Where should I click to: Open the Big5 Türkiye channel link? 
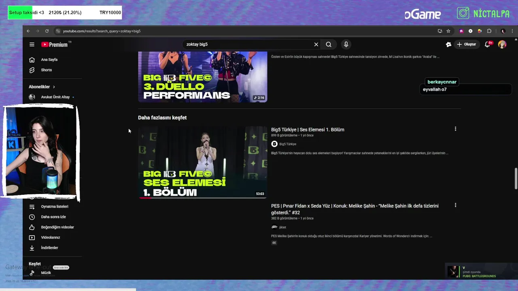click(288, 144)
